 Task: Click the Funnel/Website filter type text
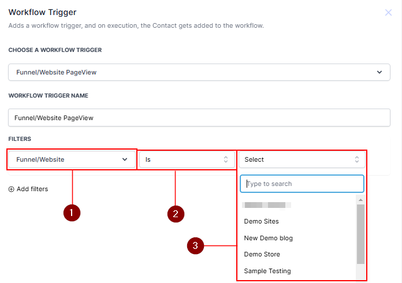pyautogui.click(x=40, y=159)
